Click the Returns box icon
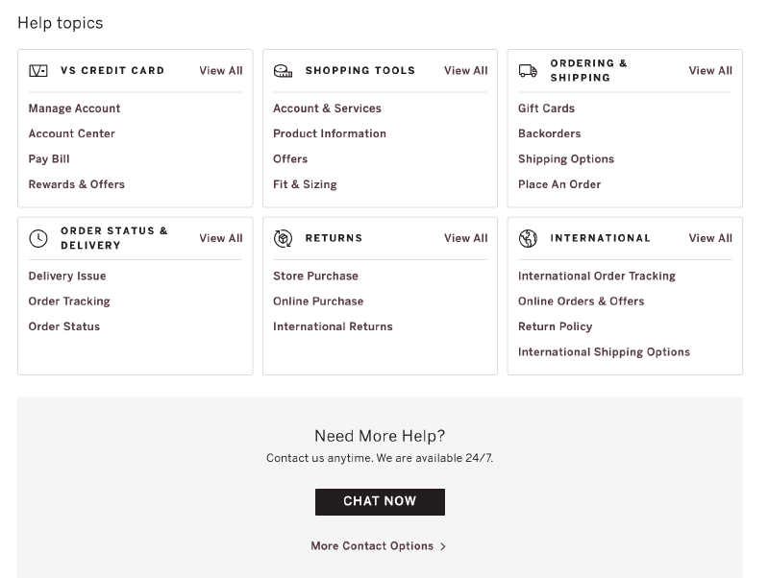769x578 pixels. pos(283,238)
